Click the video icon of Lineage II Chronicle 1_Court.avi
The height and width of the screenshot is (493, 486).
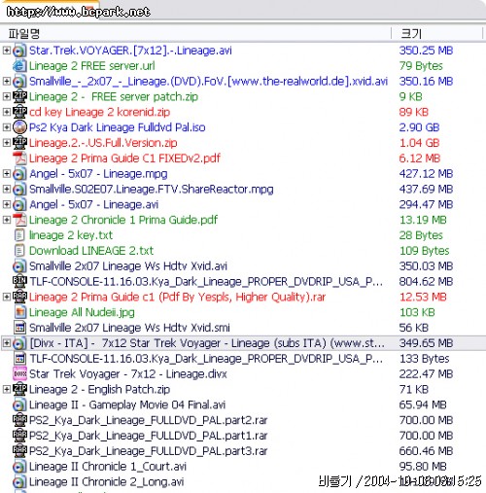pos(19,467)
